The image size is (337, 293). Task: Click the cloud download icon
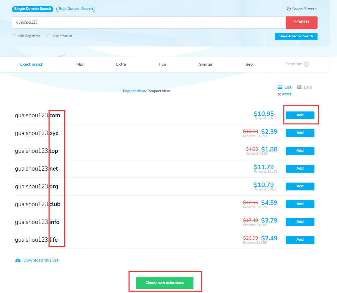(18, 261)
